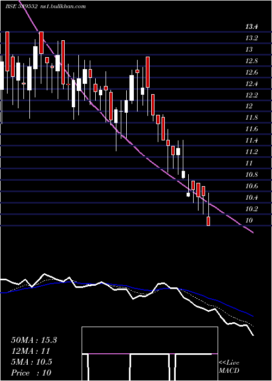Select the 10.8 price axis label
272x381 pixels.
coord(251,175)
